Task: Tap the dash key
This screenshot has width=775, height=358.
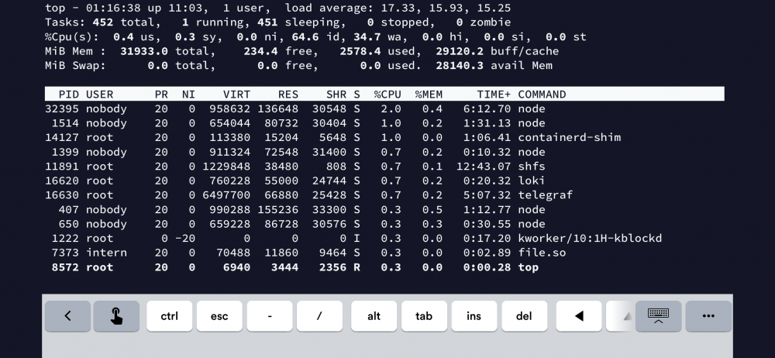Action: 270,316
